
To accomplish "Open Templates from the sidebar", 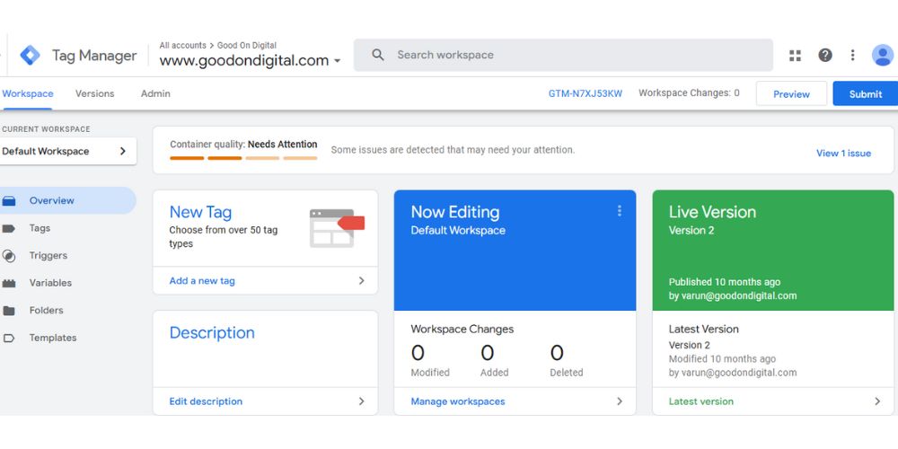I will pos(52,338).
